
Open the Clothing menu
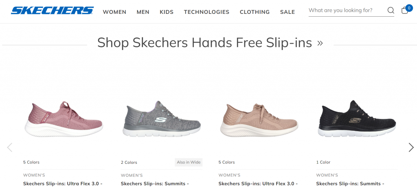click(x=255, y=12)
